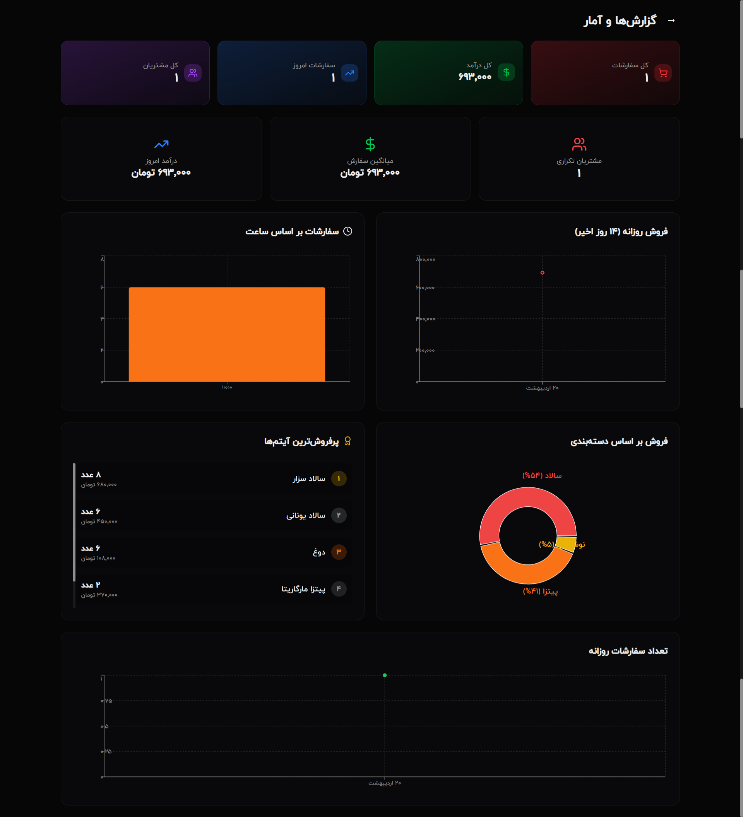Click the گزارش‌ها و آمار page title
The height and width of the screenshot is (817, 743).
pyautogui.click(x=620, y=20)
